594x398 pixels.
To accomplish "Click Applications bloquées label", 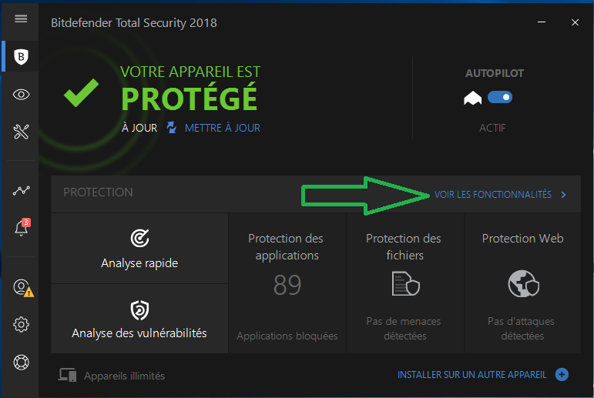I will [287, 336].
